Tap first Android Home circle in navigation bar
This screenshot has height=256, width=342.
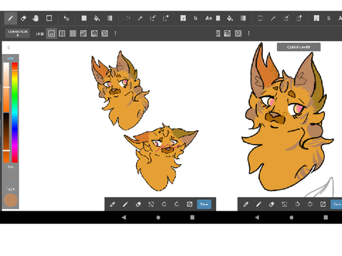point(158,218)
